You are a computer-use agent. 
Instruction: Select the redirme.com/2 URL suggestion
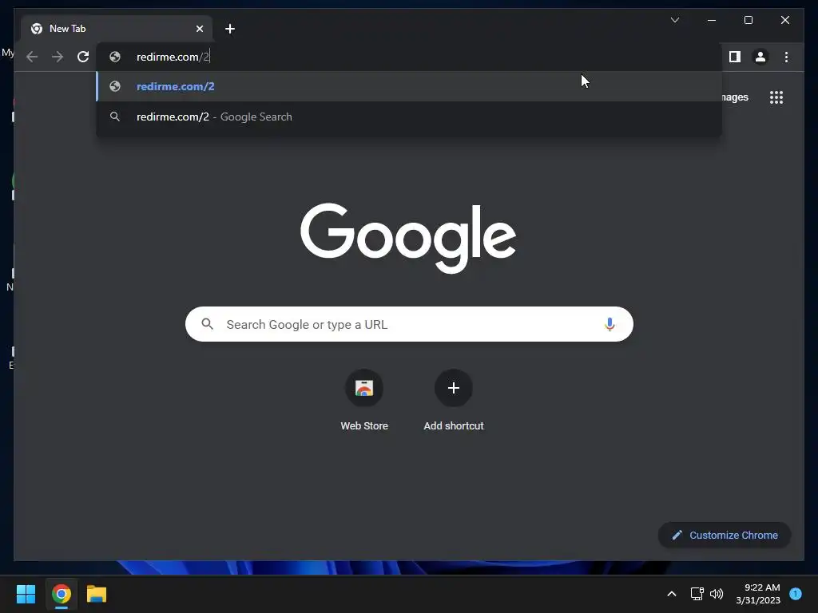click(x=410, y=86)
